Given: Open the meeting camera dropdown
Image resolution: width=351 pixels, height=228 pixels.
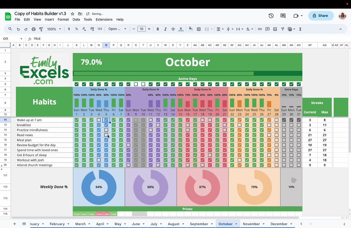Looking at the screenshot, I should (x=302, y=16).
